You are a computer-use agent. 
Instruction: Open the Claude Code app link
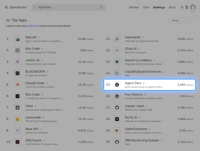(x=35, y=83)
